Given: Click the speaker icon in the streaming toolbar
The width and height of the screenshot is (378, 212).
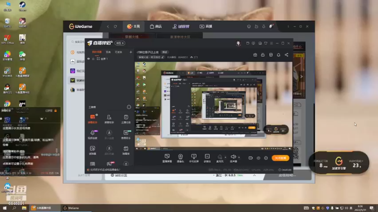Looking at the screenshot, I should click(x=233, y=158).
